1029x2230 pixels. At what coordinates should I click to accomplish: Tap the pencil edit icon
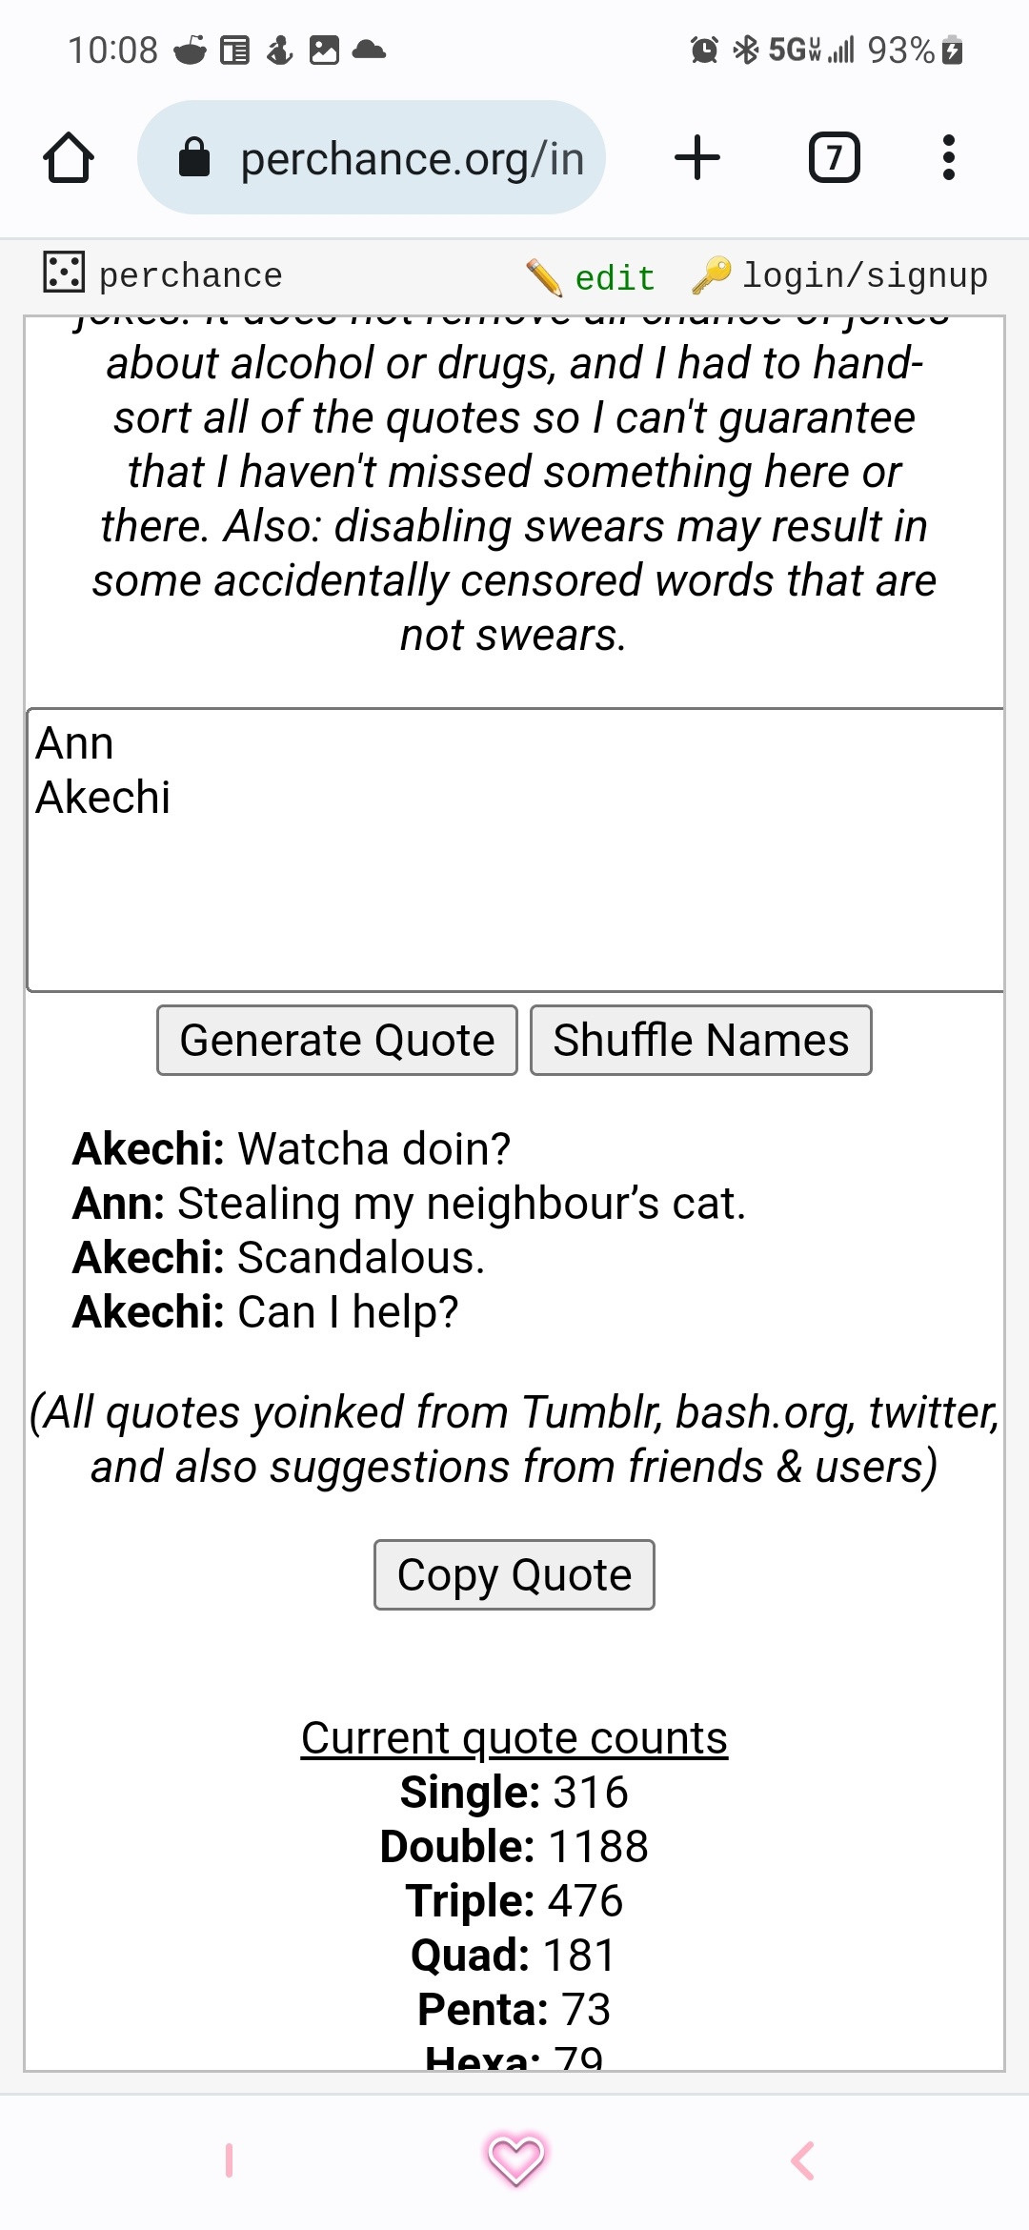click(544, 276)
